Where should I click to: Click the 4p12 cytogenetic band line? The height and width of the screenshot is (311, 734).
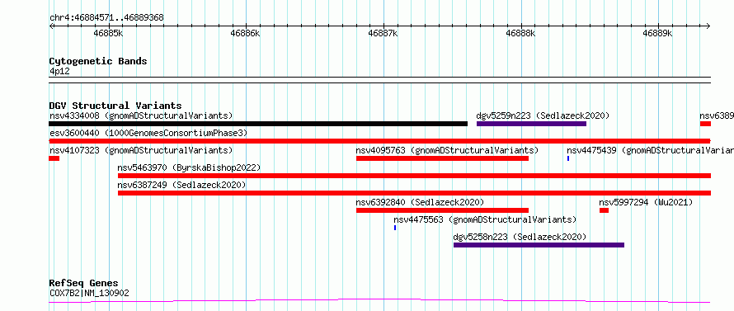pyautogui.click(x=379, y=80)
